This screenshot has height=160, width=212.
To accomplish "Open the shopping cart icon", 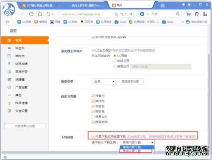I will pos(188,14).
